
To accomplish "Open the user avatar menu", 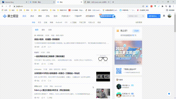I will click(169, 16).
